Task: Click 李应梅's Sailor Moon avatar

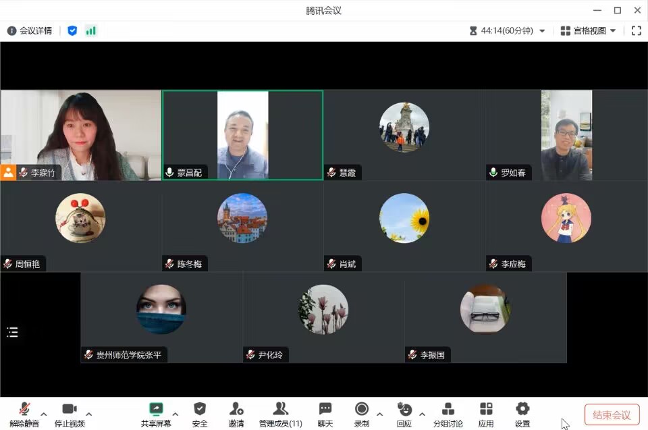Action: coord(566,218)
